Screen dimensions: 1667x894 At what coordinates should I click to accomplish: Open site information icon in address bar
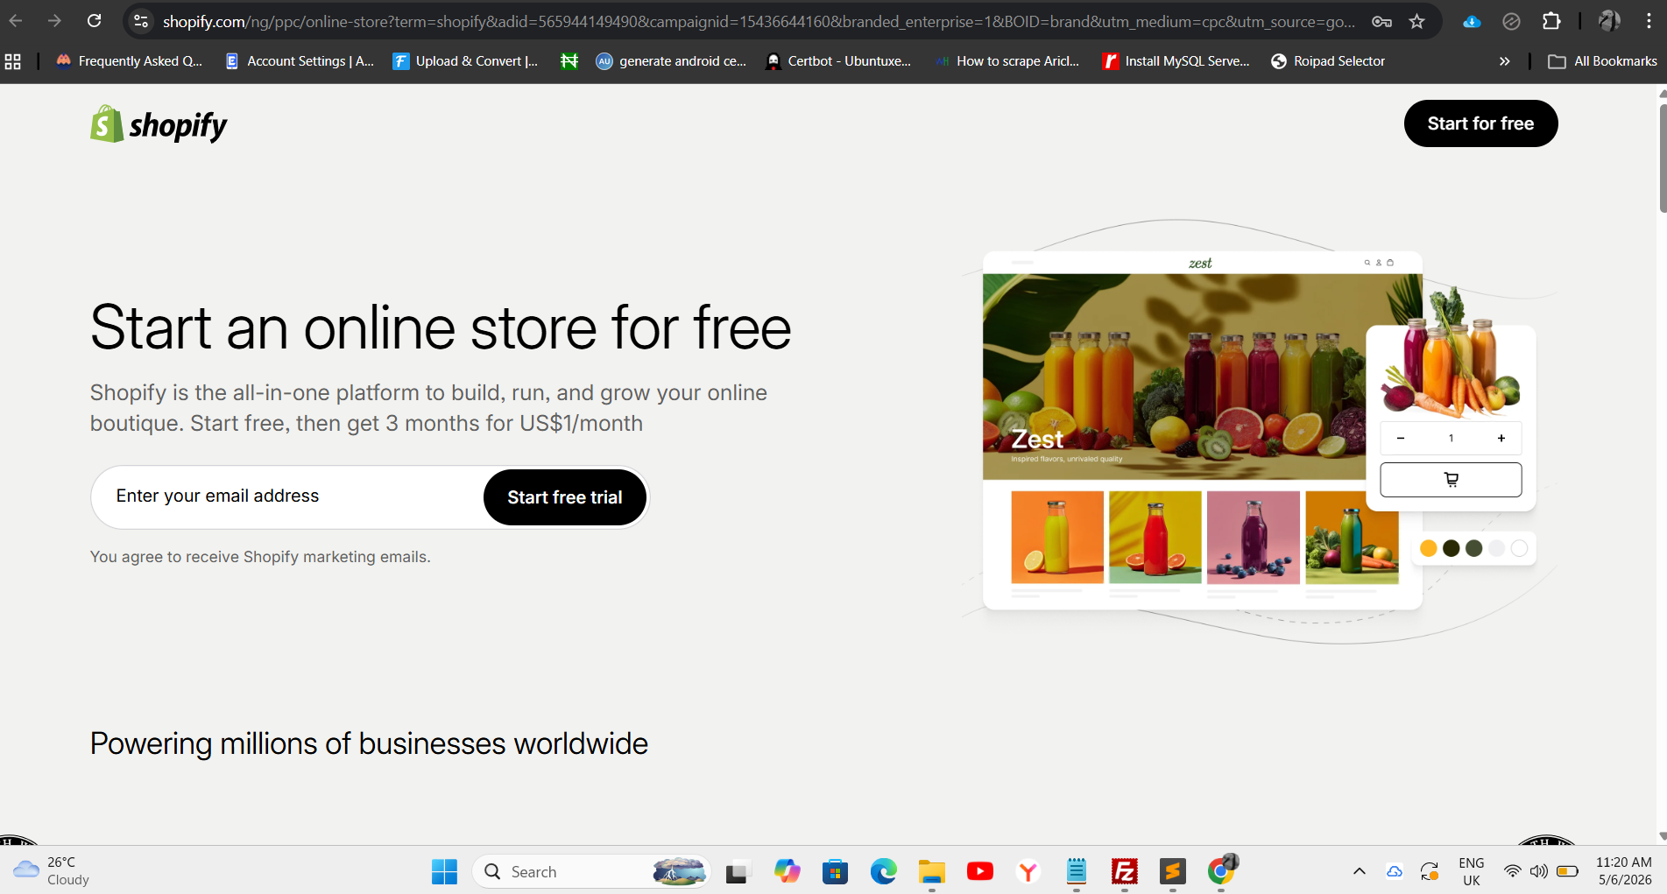(x=141, y=21)
